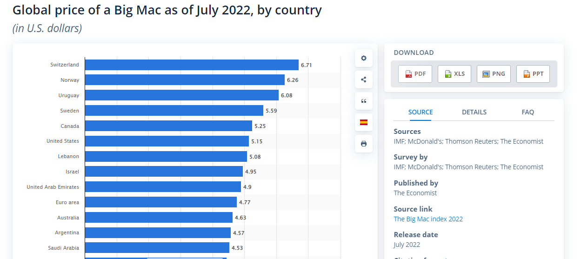Click the "Sources" heading
This screenshot has height=259, width=581.
pyautogui.click(x=407, y=132)
